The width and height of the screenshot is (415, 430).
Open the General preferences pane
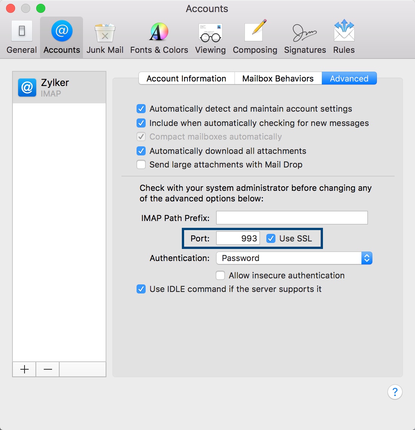coord(22,36)
